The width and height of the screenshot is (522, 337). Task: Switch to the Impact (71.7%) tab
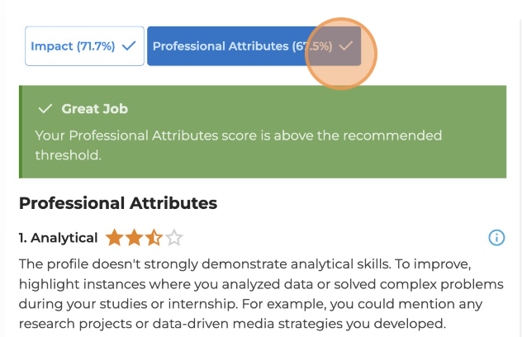tap(84, 46)
